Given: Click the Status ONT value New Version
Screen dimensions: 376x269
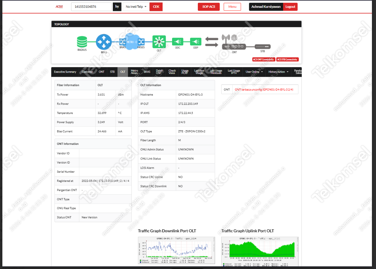Looking at the screenshot, I should tap(89, 217).
